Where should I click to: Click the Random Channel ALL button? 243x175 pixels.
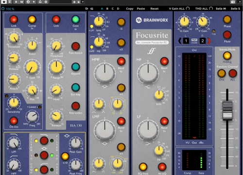point(233,73)
